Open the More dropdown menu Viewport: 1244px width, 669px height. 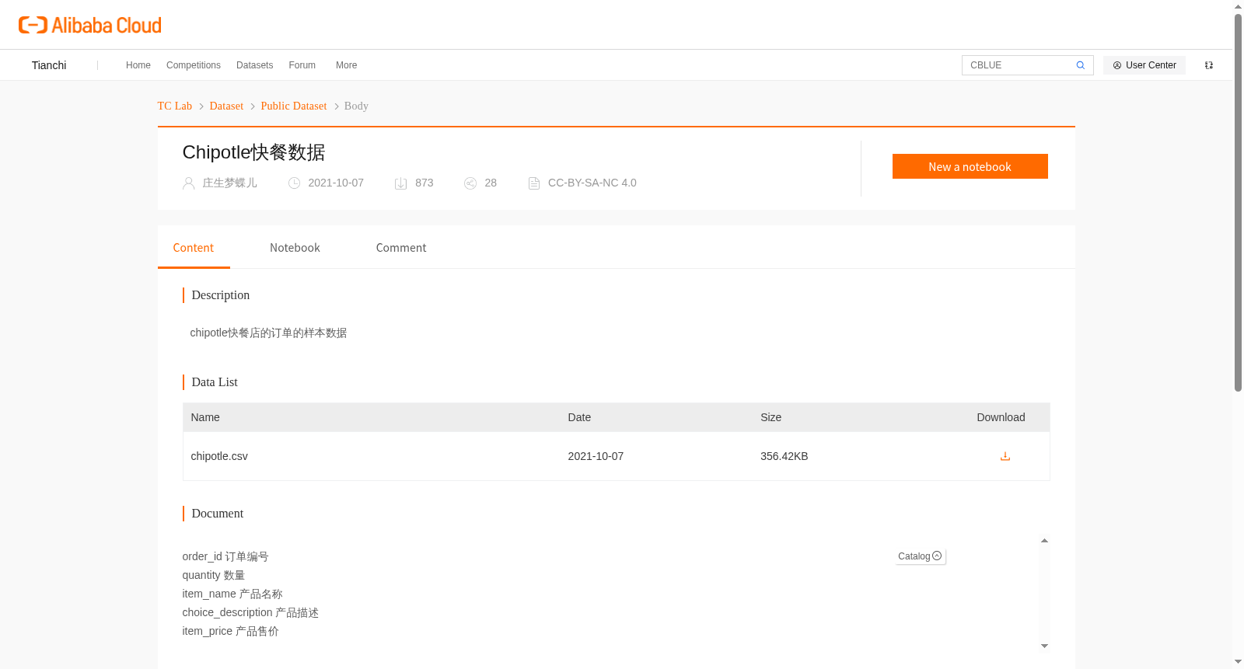(x=347, y=65)
